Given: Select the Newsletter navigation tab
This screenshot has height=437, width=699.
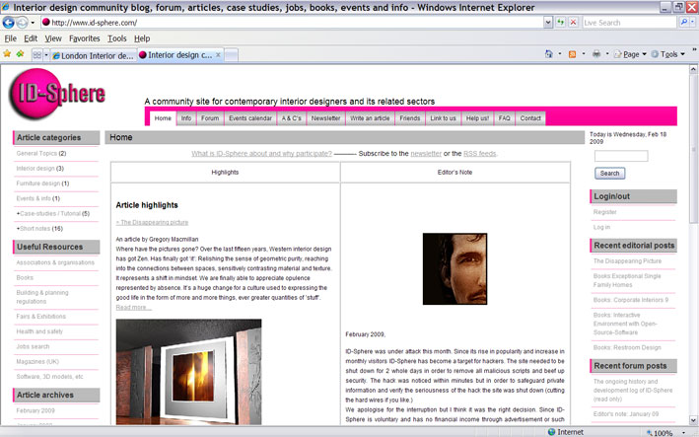Looking at the screenshot, I should pos(325,118).
